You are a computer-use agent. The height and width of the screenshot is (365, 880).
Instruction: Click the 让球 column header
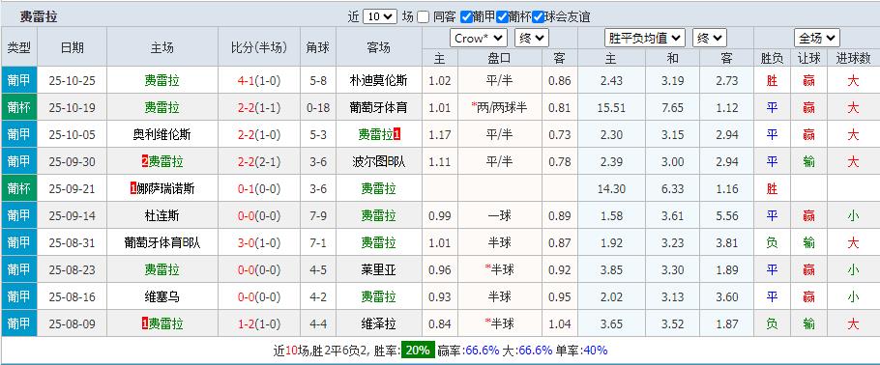pos(808,58)
